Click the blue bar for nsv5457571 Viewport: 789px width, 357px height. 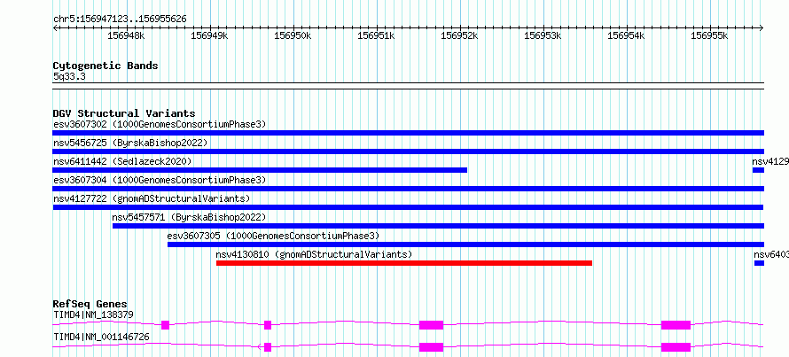point(438,226)
